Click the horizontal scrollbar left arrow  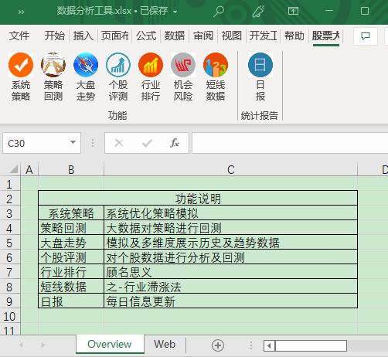(269, 345)
